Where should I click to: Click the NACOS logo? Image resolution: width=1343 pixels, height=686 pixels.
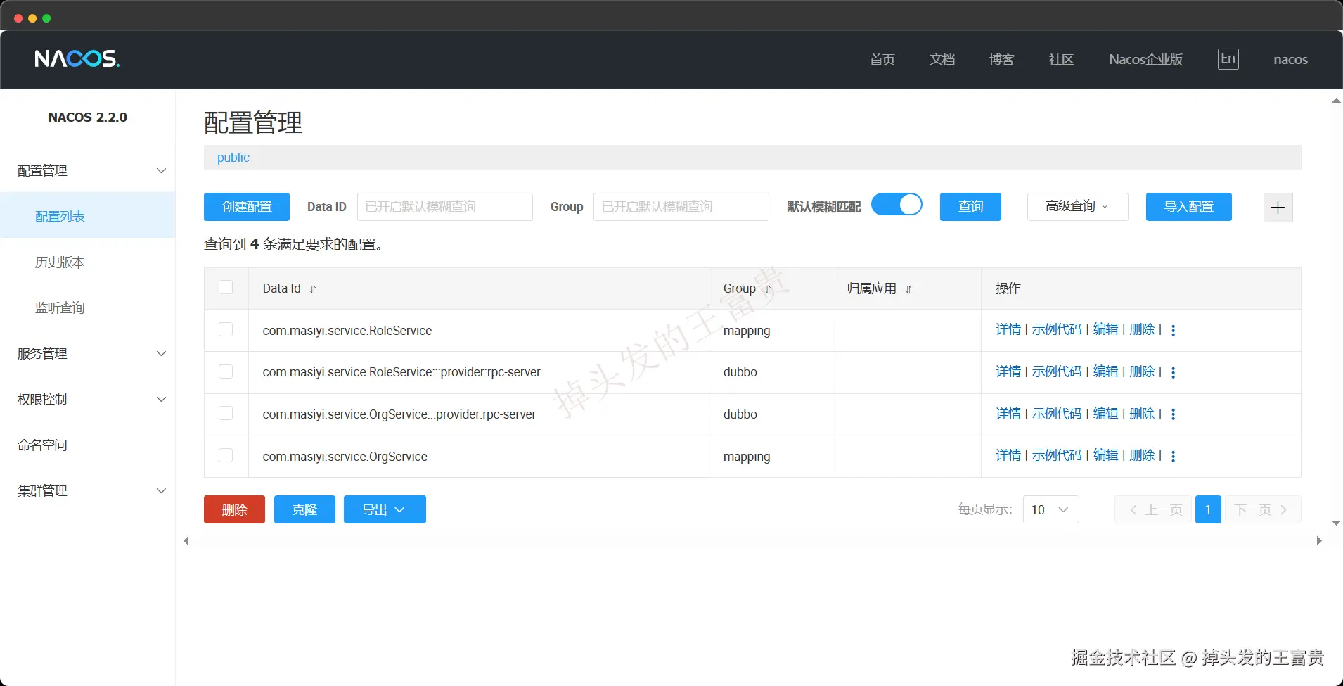pyautogui.click(x=77, y=58)
